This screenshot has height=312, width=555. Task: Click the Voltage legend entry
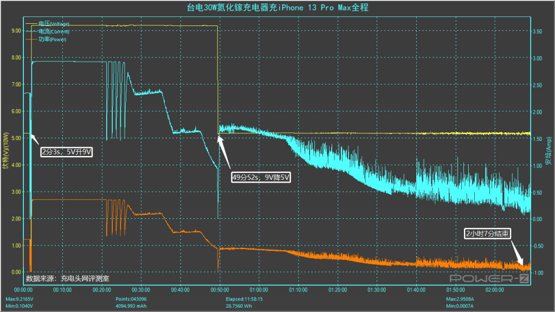coord(48,24)
